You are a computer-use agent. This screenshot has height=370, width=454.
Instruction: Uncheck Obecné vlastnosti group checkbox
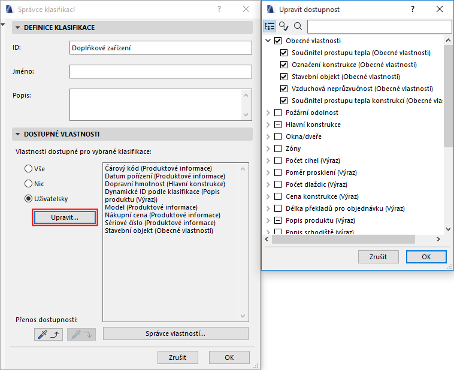click(278, 41)
